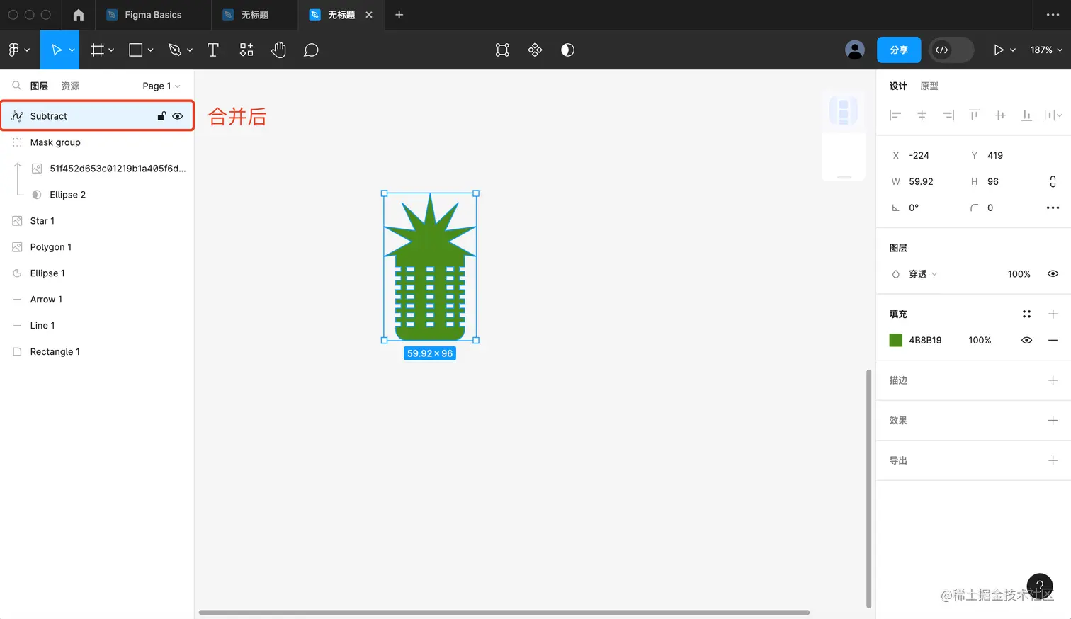Select the Hand tool
Viewport: 1071px width, 619px height.
click(278, 50)
